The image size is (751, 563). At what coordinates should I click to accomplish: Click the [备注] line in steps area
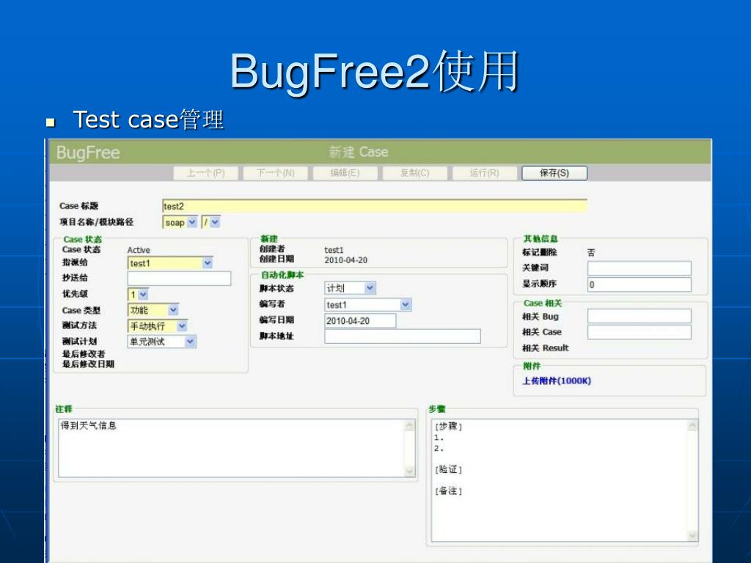click(448, 490)
